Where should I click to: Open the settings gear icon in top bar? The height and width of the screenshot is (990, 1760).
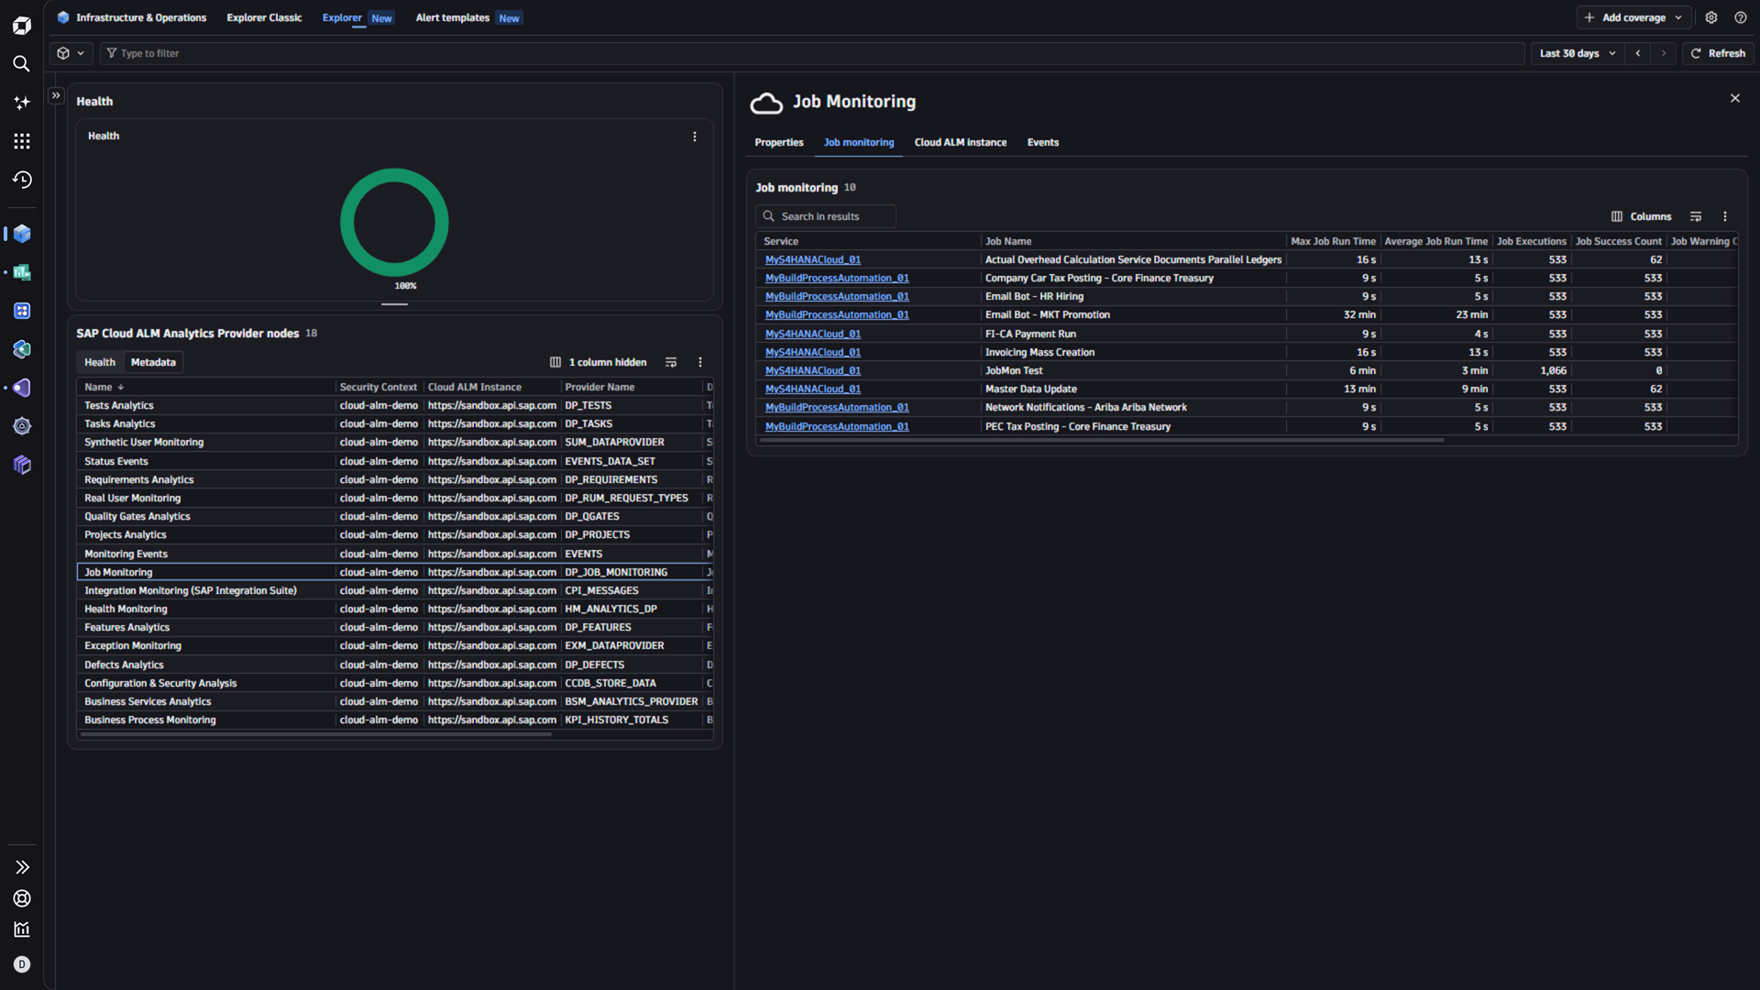pyautogui.click(x=1711, y=17)
